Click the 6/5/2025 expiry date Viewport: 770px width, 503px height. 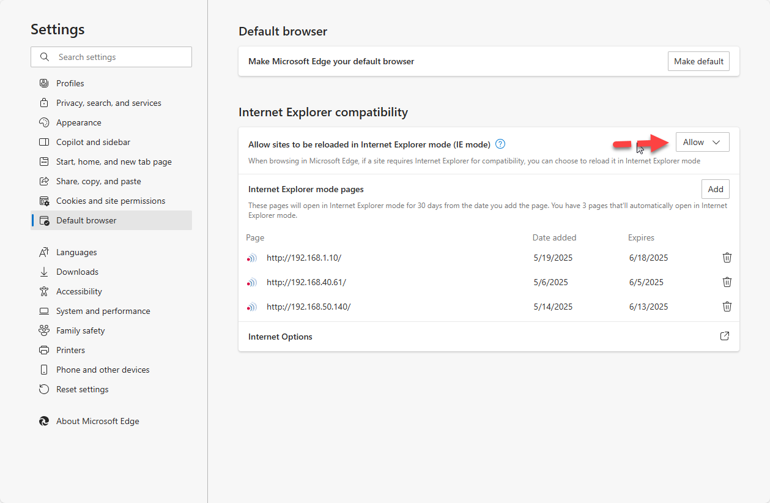coord(646,282)
